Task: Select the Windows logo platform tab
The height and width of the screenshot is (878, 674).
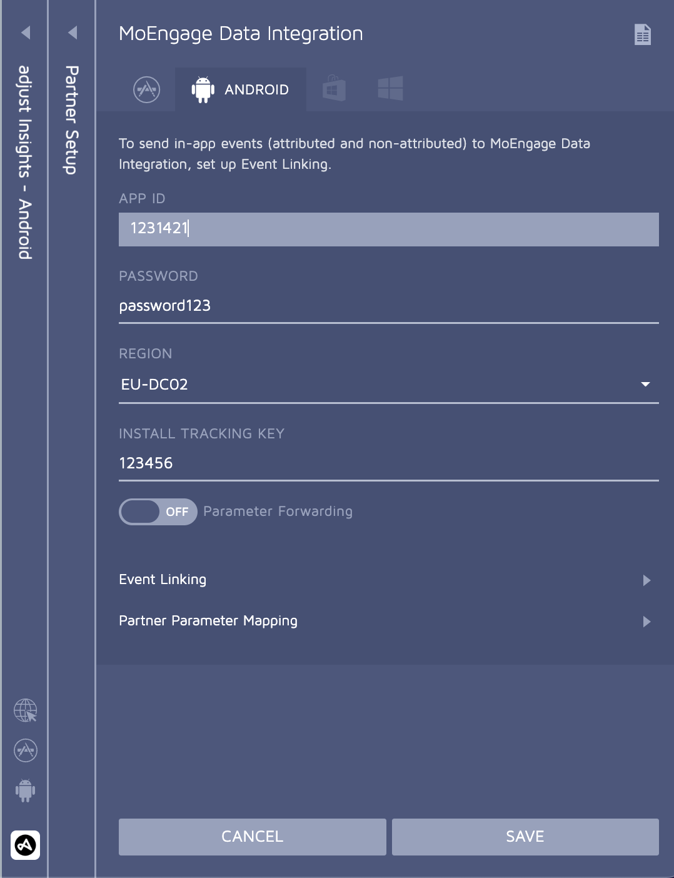Action: click(390, 89)
